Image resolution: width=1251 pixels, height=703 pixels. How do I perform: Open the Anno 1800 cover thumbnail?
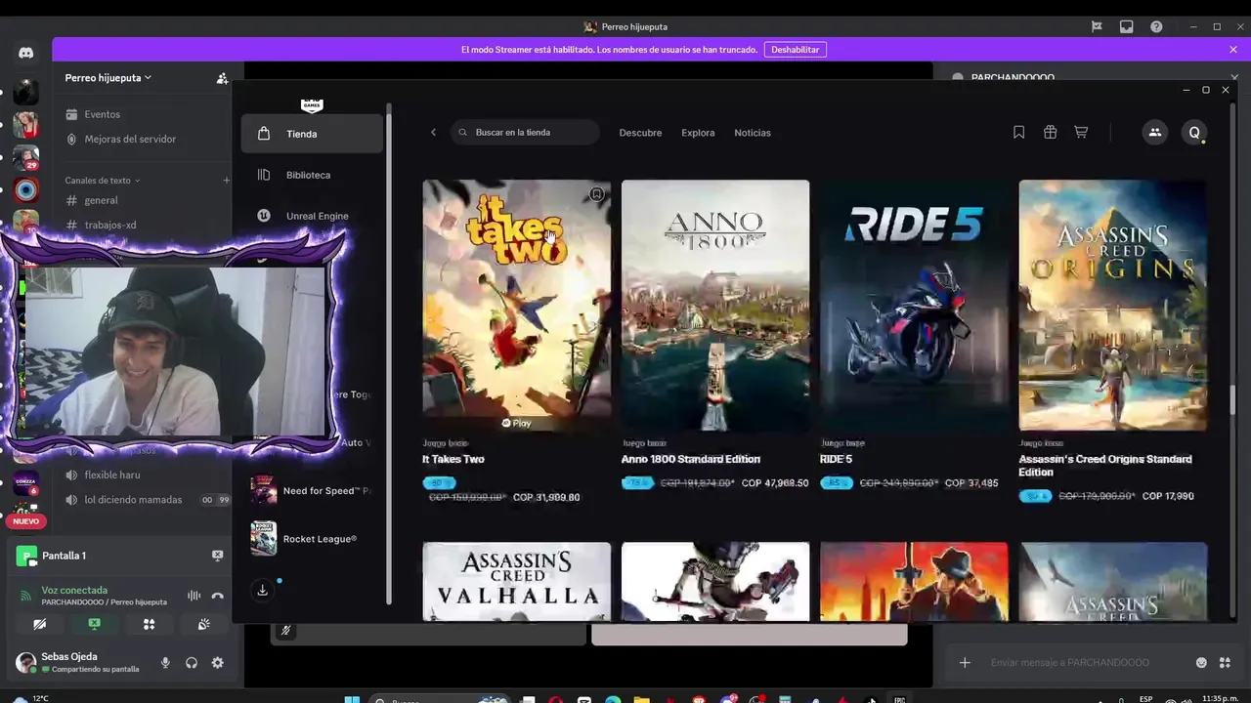pos(715,305)
